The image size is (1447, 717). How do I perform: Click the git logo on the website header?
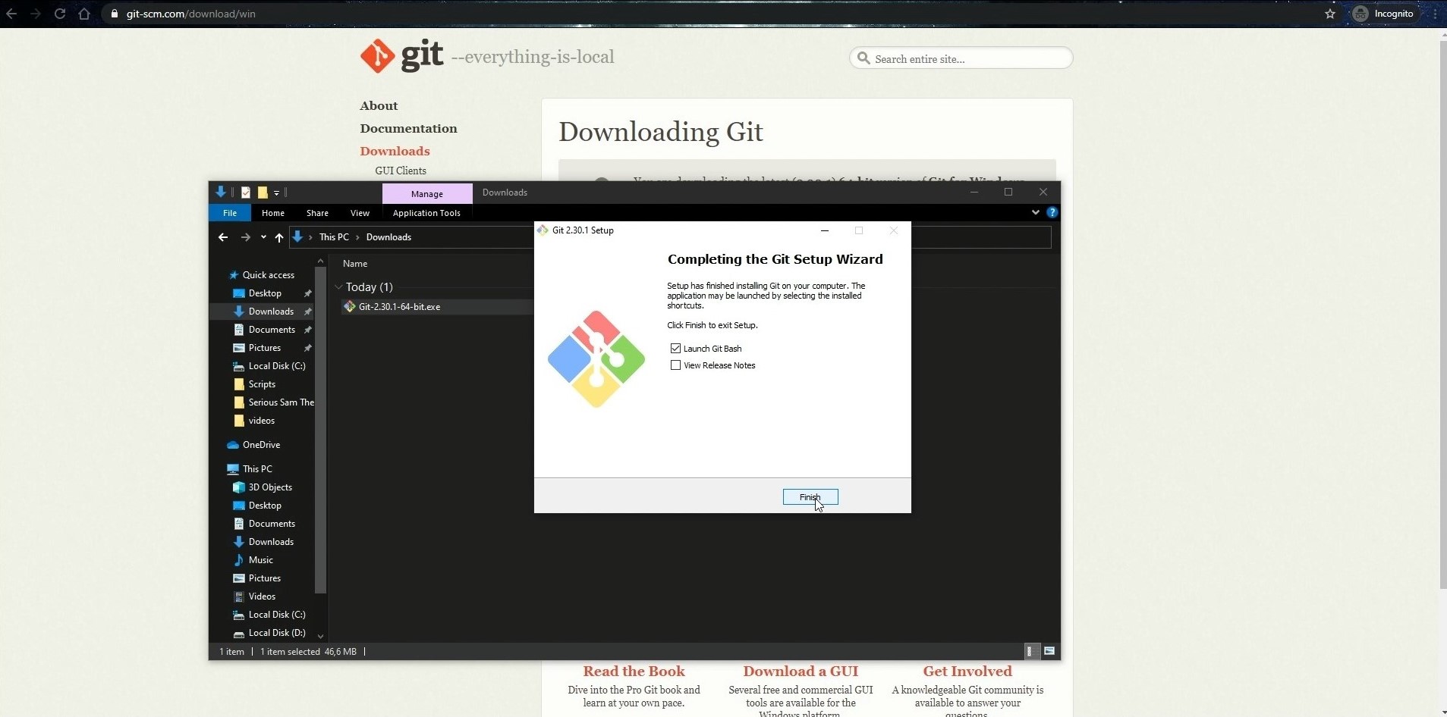(402, 56)
